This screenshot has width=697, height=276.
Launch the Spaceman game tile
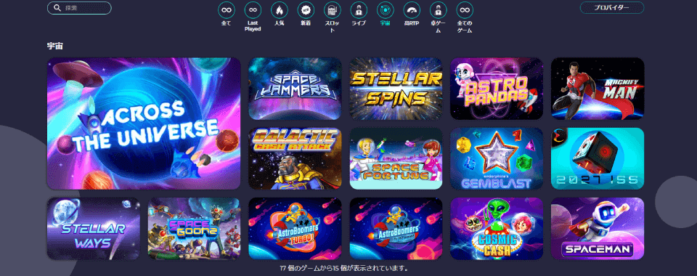(x=598, y=229)
